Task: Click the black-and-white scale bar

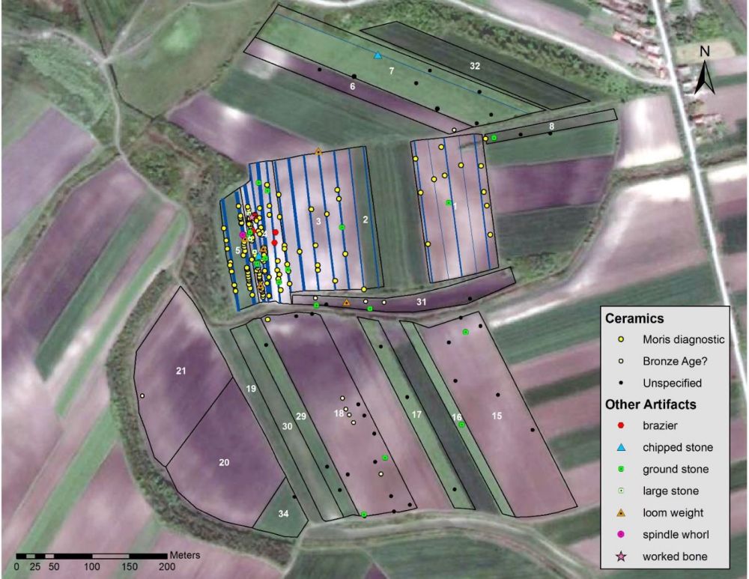Action: pyautogui.click(x=92, y=556)
